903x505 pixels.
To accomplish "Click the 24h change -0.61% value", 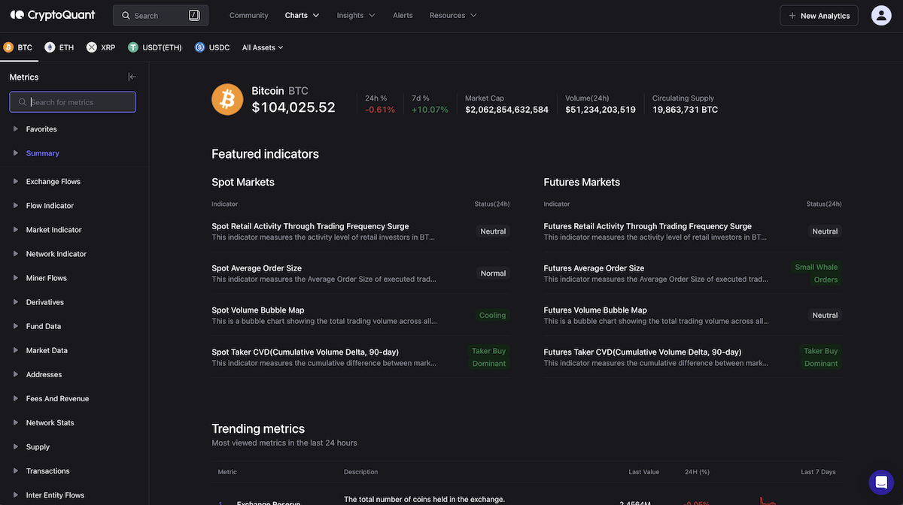I will pyautogui.click(x=380, y=110).
